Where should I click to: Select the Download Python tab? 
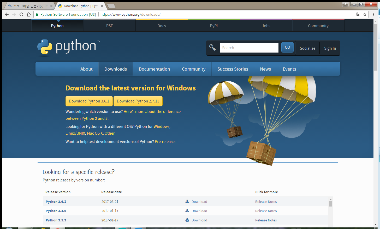pos(81,6)
